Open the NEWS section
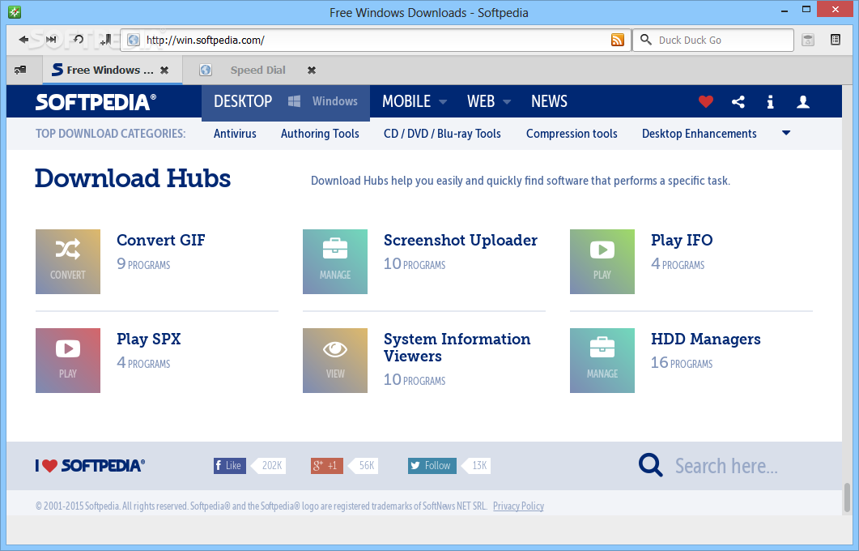The width and height of the screenshot is (859, 551). [549, 101]
